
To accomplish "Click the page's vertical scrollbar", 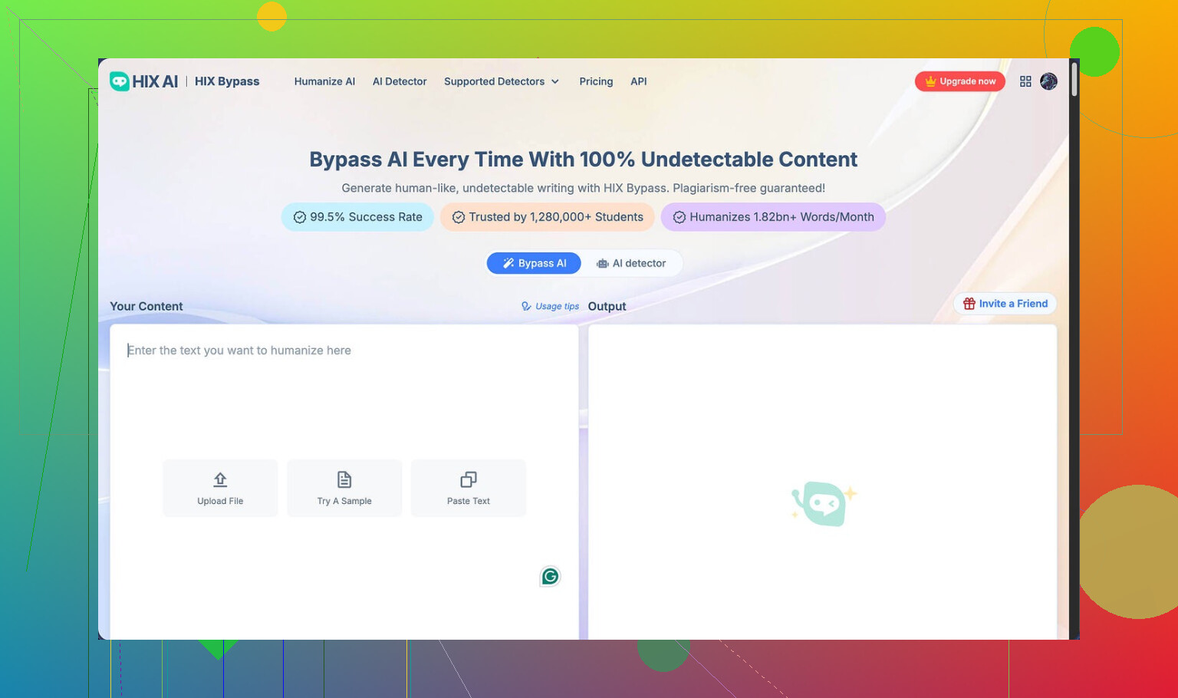I will coord(1074,81).
